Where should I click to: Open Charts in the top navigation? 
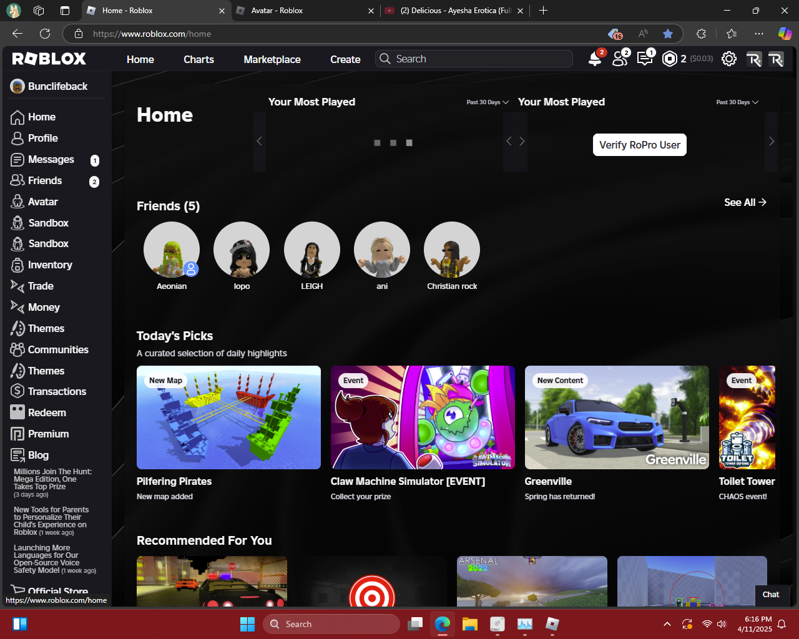pos(199,59)
